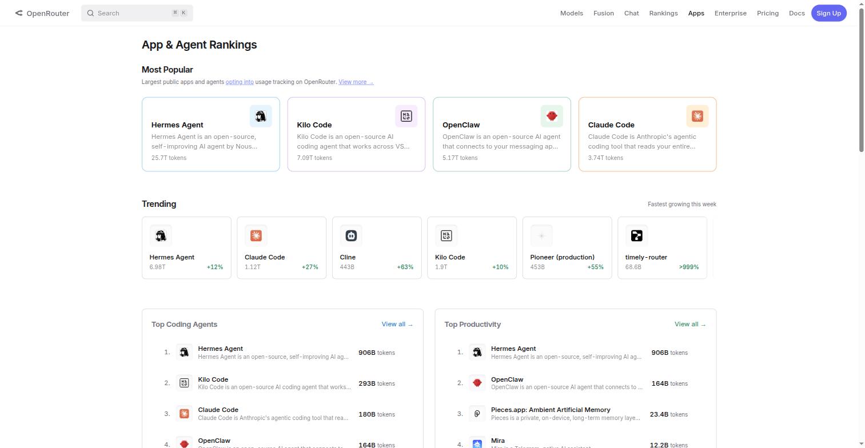The height and width of the screenshot is (448, 865).
Task: Click Hermes Agent icon in Trending row
Action: [161, 235]
